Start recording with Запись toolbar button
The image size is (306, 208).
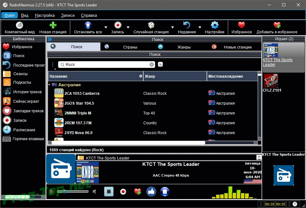pos(118,28)
